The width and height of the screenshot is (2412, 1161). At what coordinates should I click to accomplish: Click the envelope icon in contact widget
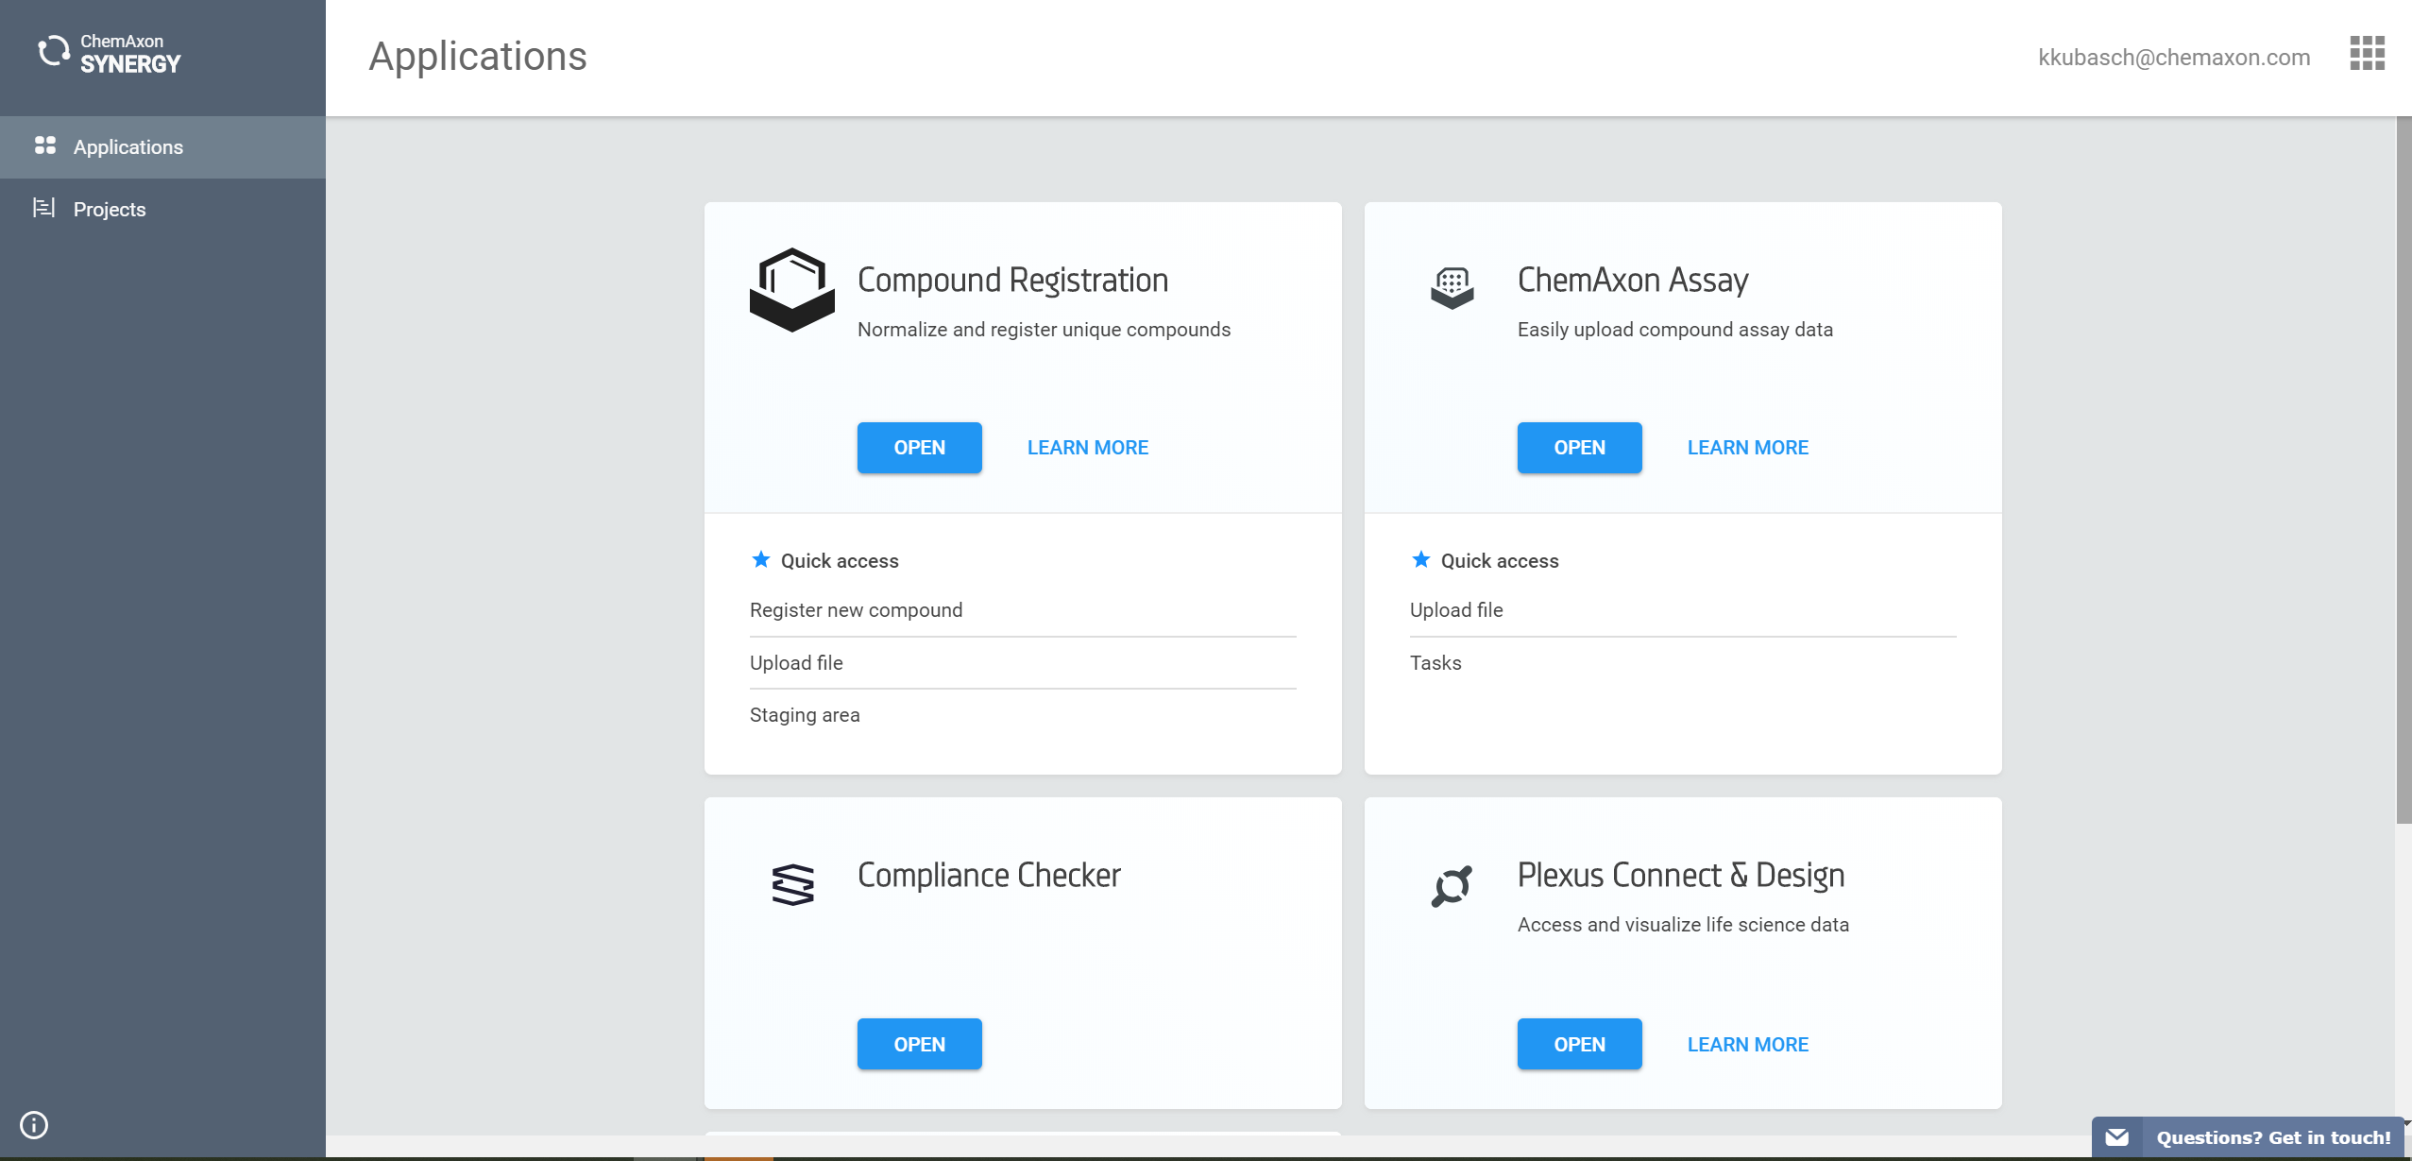point(2116,1137)
